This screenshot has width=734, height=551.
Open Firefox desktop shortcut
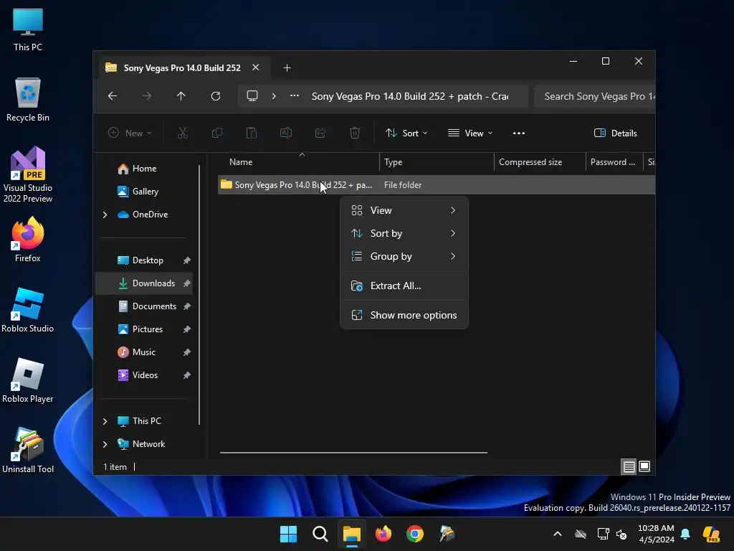28,240
